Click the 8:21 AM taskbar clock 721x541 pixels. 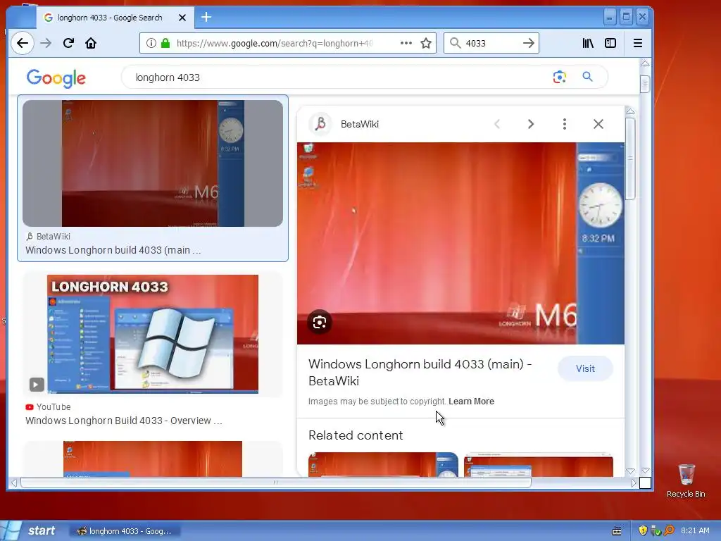coord(695,531)
